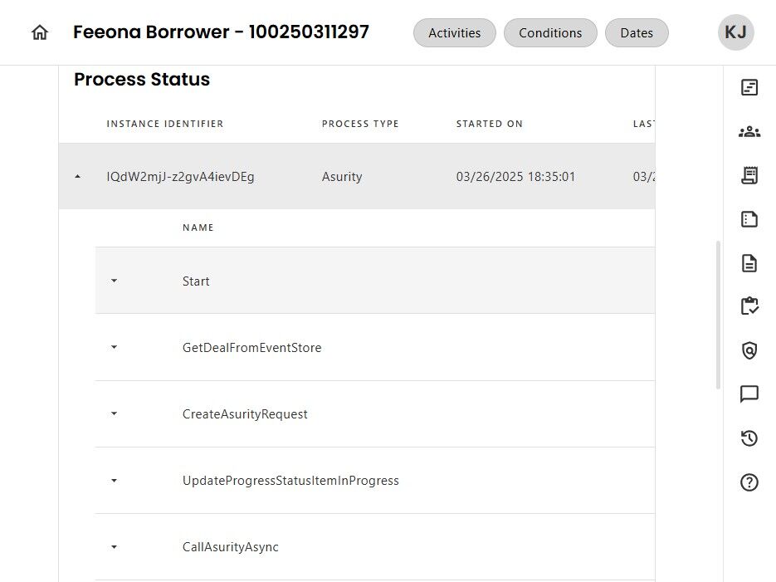This screenshot has width=776, height=582.
Task: Open the chat comment icon in sidebar
Action: (749, 394)
